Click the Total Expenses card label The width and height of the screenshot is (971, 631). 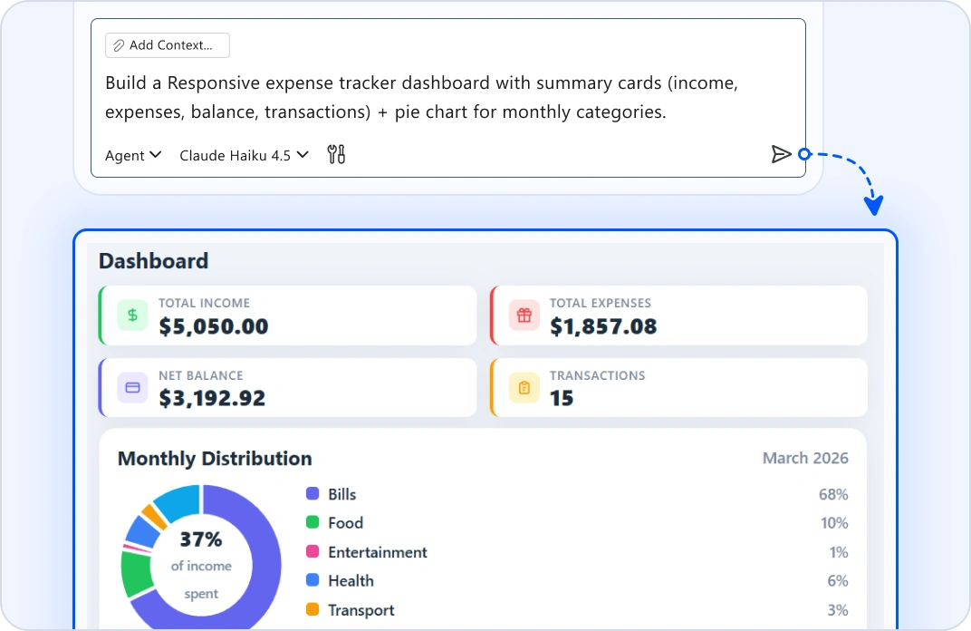pyautogui.click(x=600, y=303)
